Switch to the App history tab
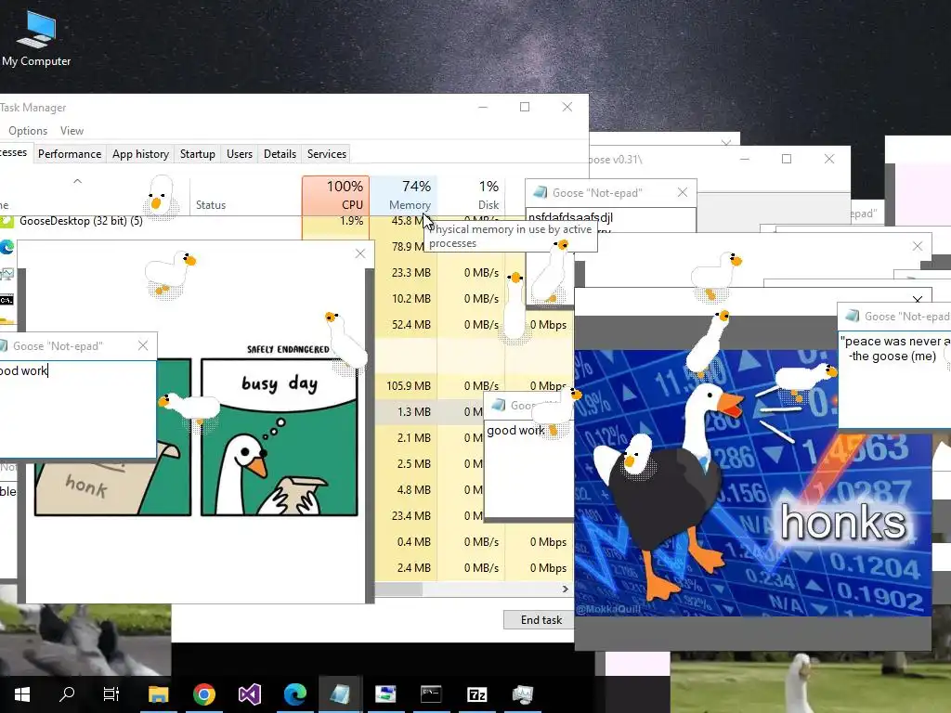951x713 pixels. coord(140,154)
